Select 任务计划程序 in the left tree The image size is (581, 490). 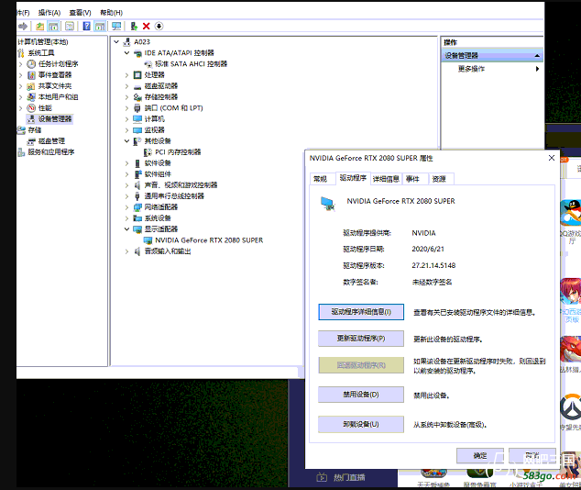point(58,64)
